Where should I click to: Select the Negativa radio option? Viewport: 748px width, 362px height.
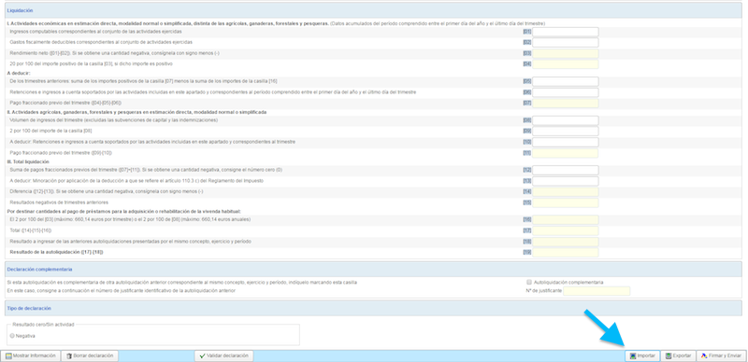(x=12, y=336)
